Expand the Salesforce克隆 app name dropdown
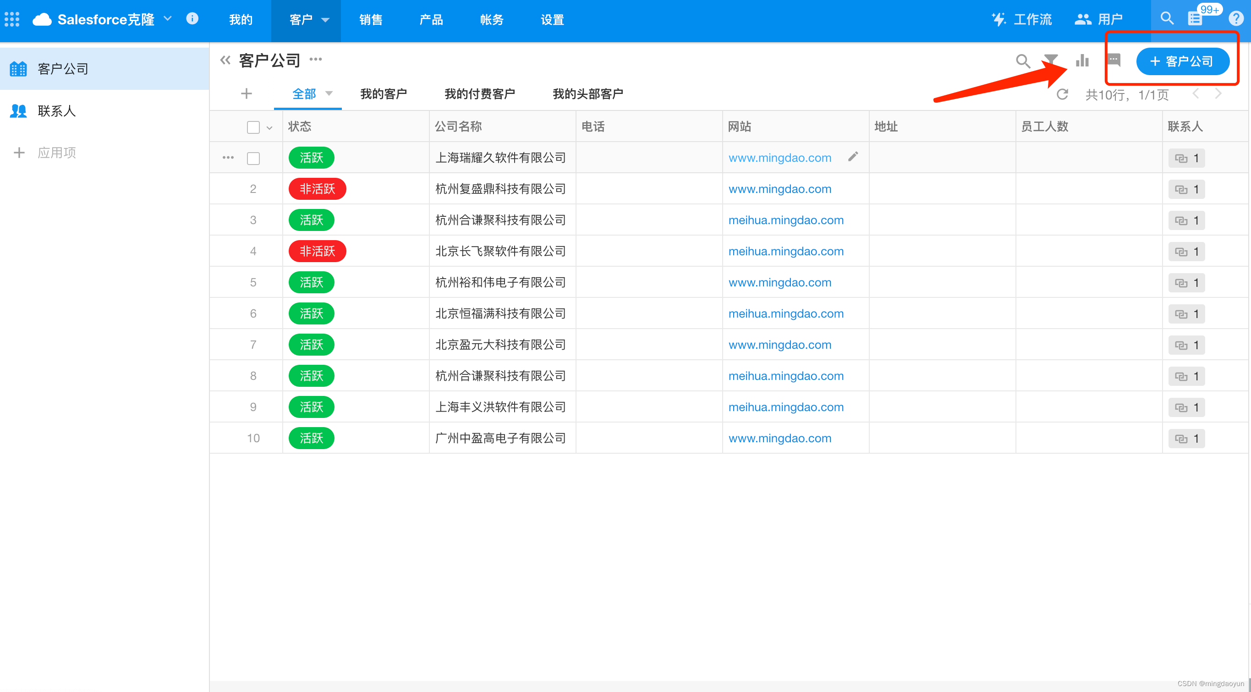1251x692 pixels. pos(168,19)
